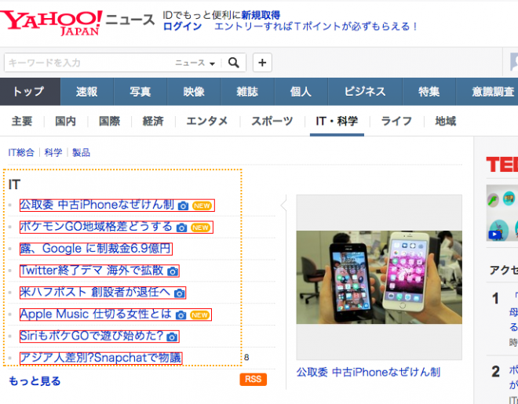The width and height of the screenshot is (518, 404).
Task: Click the keyword search input field
Action: (86, 63)
